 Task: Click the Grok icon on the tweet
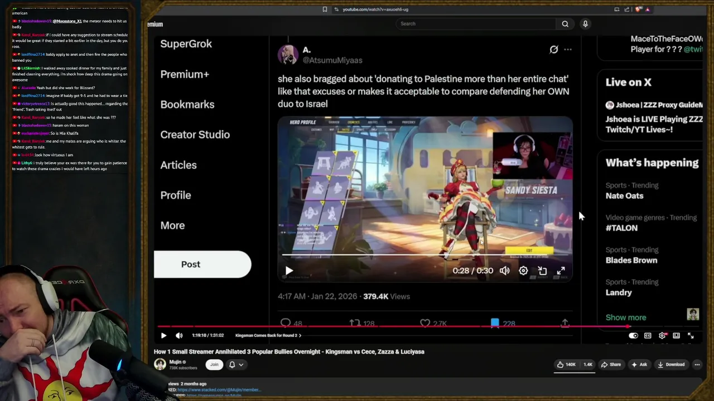[x=553, y=50]
